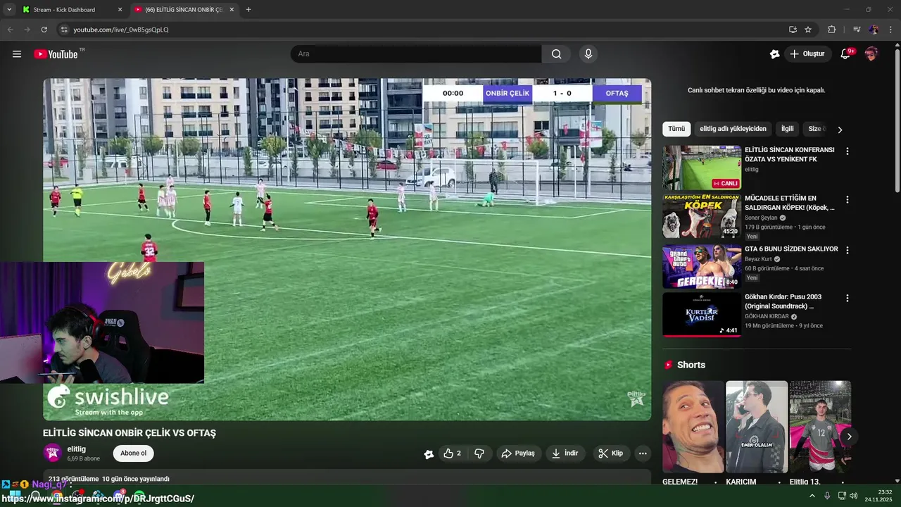Open Chrome profile avatar

click(x=874, y=30)
